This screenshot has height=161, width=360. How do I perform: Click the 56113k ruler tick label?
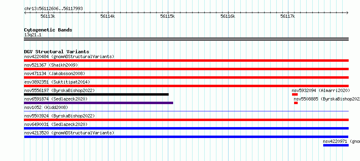pos(48,16)
